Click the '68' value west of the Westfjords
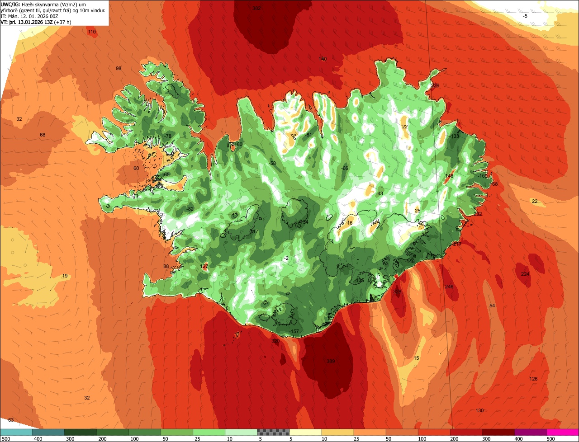Screen dimensions: 579x442 (43, 135)
